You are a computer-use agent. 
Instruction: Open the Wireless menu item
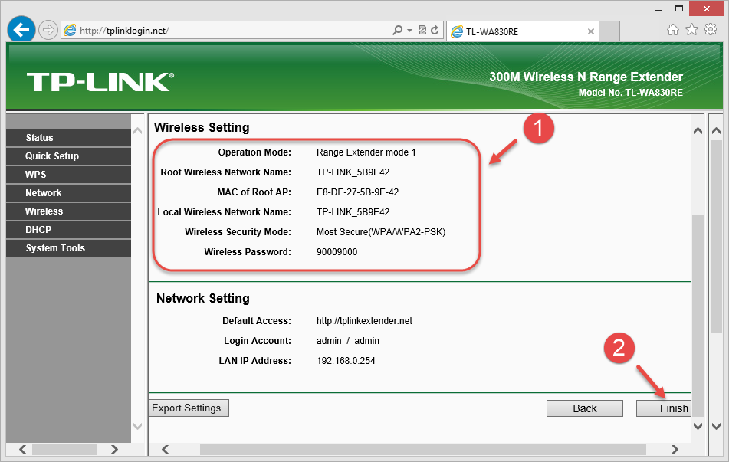click(x=69, y=211)
